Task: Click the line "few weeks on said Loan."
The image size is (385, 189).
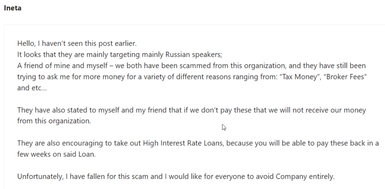Action: [x=56, y=154]
